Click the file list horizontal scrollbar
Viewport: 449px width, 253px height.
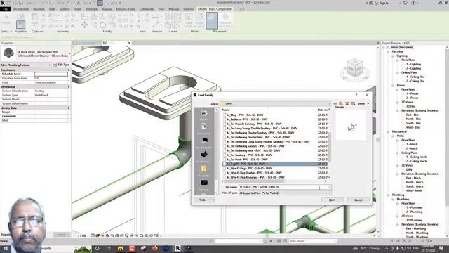[x=255, y=181]
